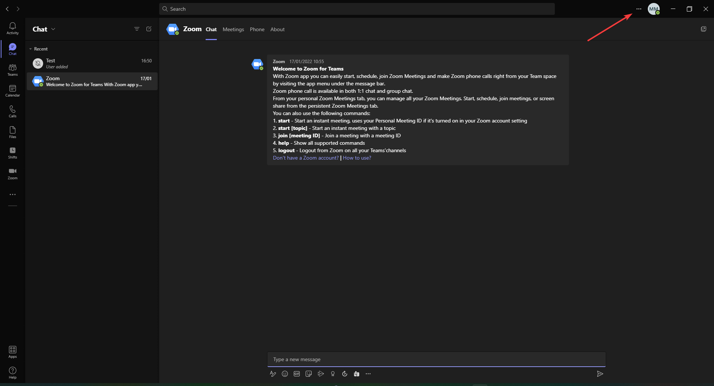Open the GIF picker
The height and width of the screenshot is (386, 714).
point(297,374)
